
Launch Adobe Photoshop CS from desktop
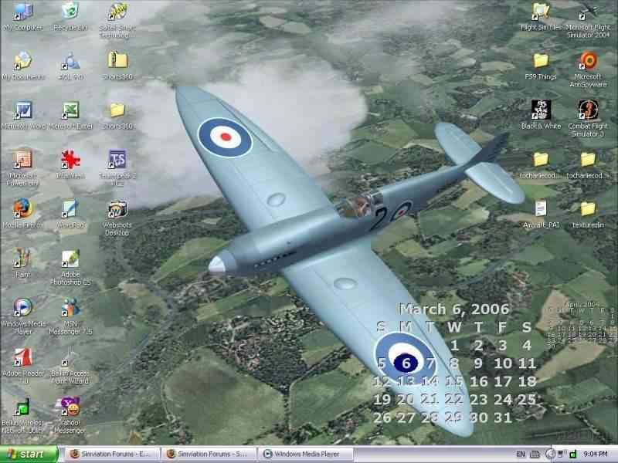[70, 259]
